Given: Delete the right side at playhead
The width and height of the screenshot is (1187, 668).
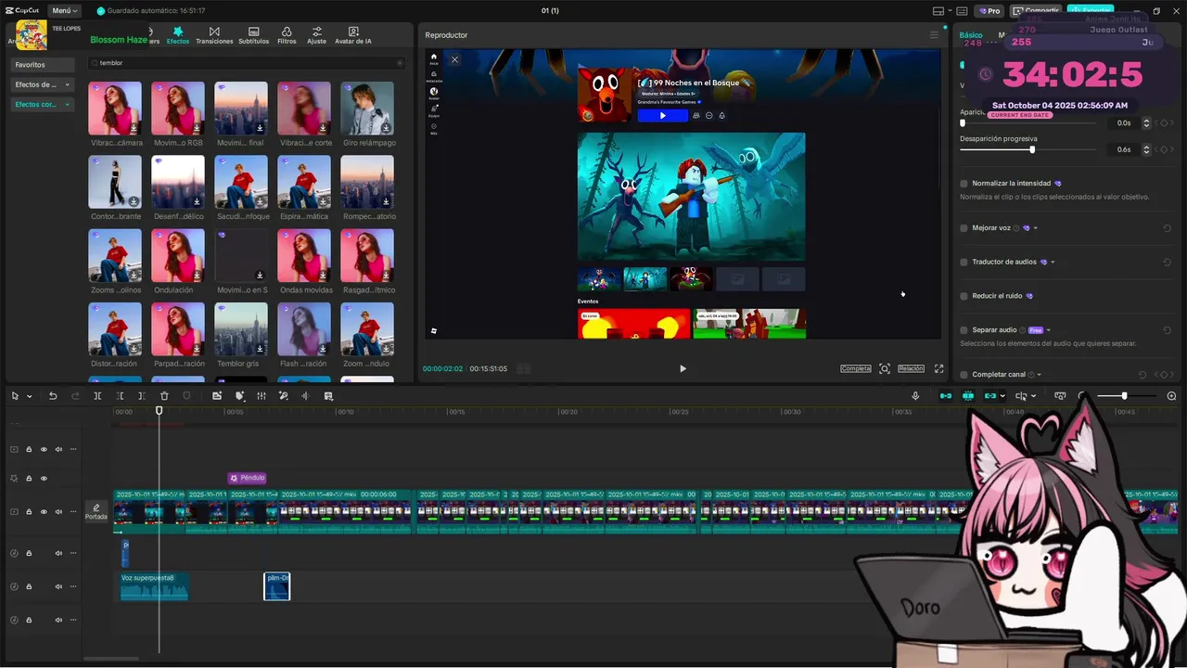Looking at the screenshot, I should (x=142, y=396).
